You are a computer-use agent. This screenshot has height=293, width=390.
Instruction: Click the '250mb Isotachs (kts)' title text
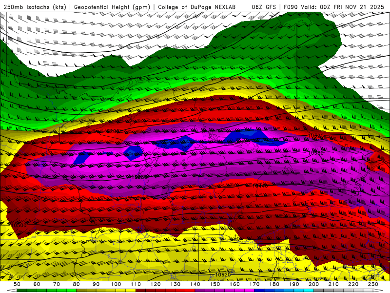35,7
